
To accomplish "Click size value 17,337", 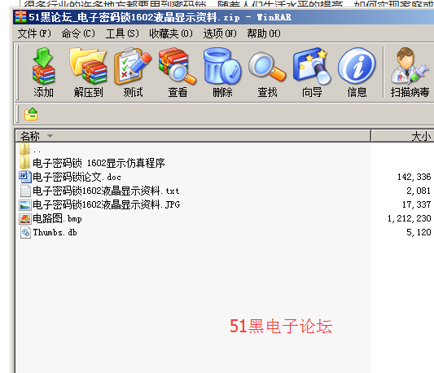I will click(416, 204).
